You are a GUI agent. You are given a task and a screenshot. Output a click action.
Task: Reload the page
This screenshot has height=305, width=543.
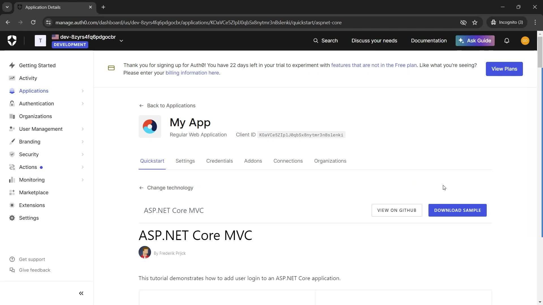pos(33,22)
